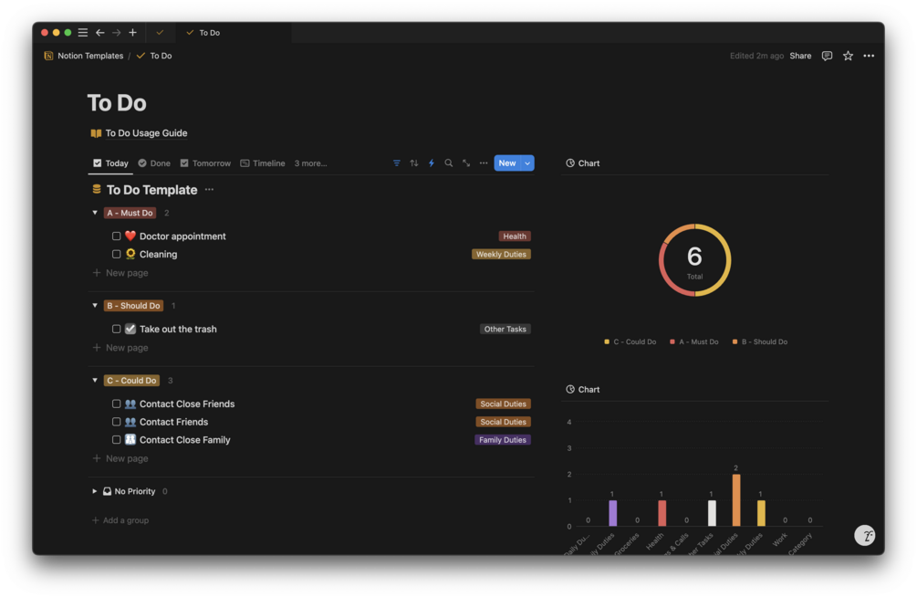Viewport: 917px width, 598px height.
Task: Check off the Cleaning task
Action: 117,254
